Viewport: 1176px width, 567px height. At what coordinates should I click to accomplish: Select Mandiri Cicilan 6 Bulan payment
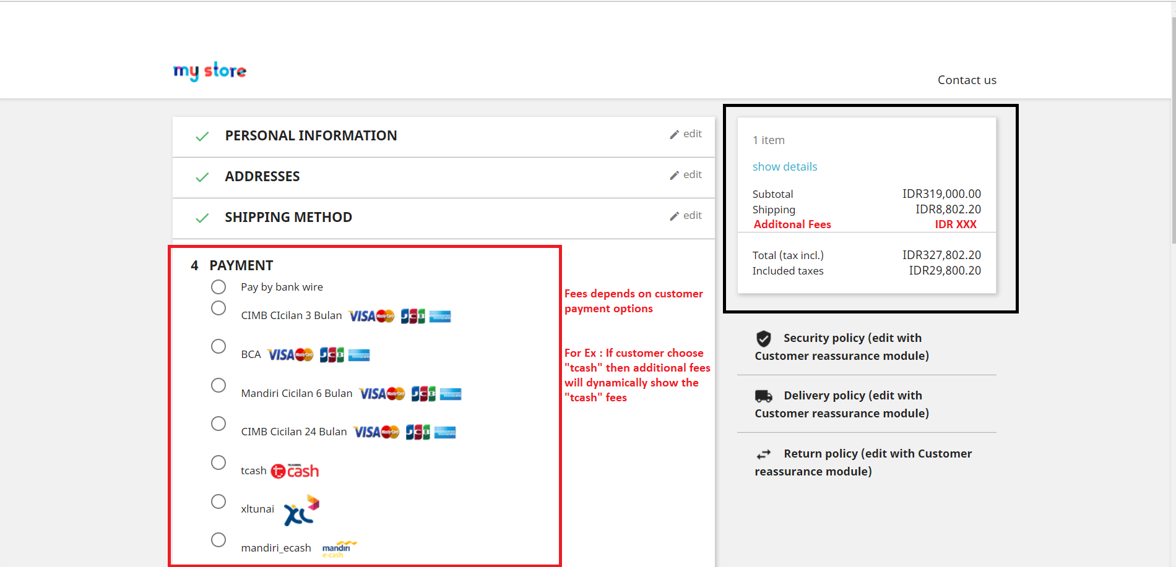[x=218, y=385]
